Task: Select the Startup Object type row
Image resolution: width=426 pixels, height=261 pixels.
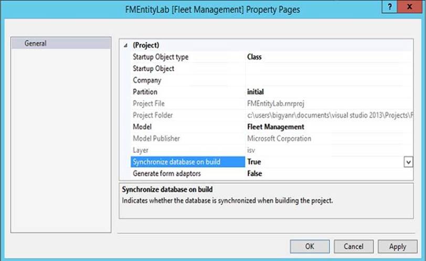Action: [161, 57]
